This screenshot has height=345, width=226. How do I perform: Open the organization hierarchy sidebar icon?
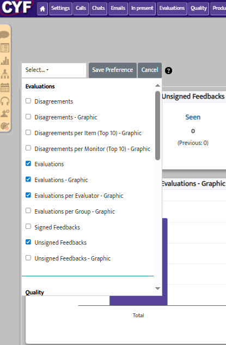5,74
